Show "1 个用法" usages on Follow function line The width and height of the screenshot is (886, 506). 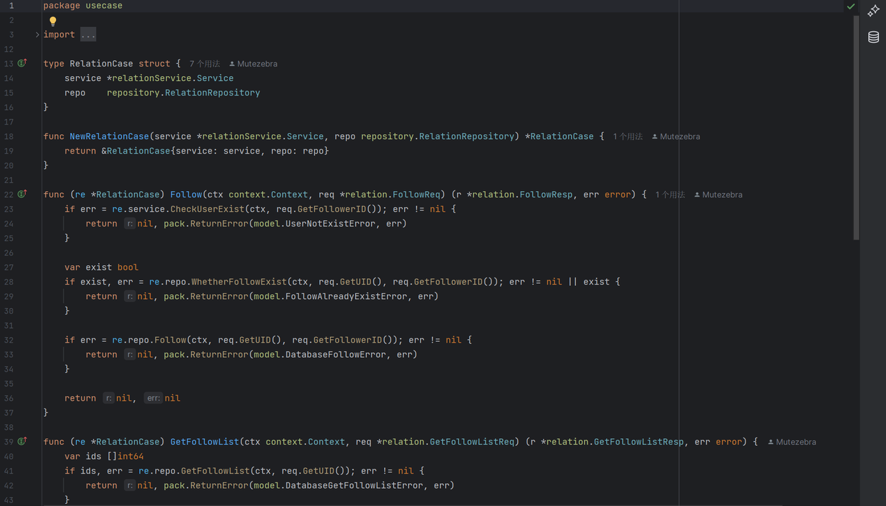click(x=670, y=195)
